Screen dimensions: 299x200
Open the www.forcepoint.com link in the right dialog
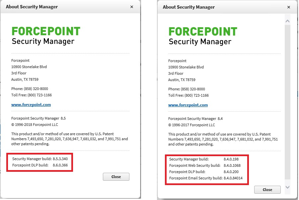point(188,105)
